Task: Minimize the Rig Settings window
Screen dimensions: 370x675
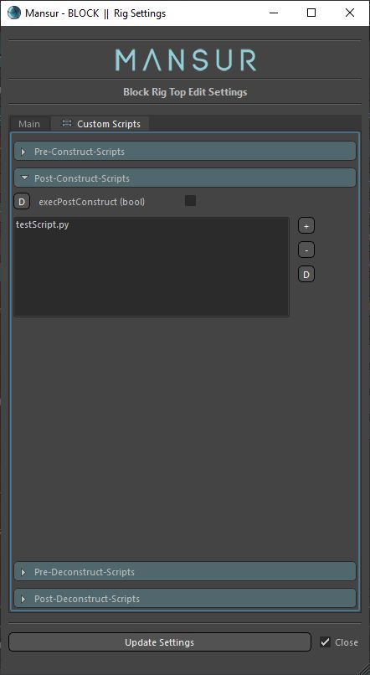Action: [273, 13]
